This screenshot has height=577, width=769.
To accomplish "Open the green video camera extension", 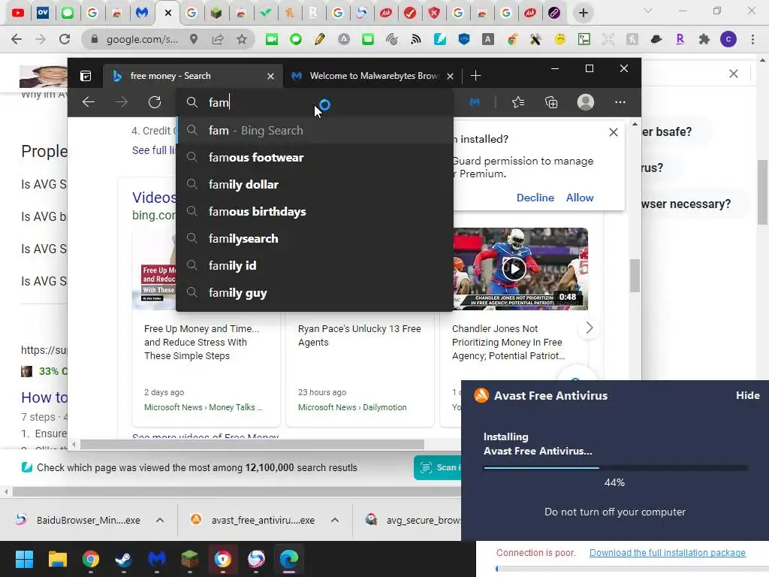I will (272, 39).
